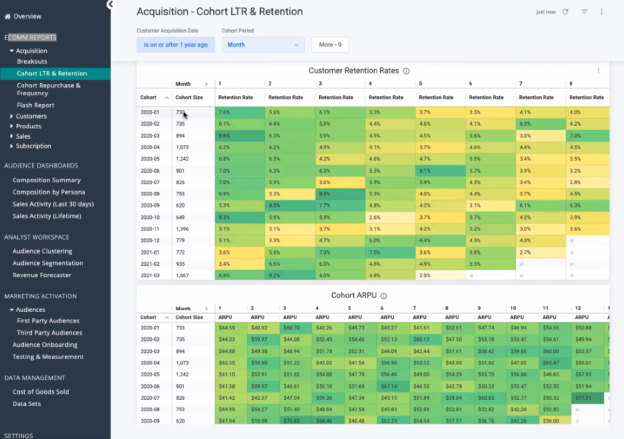The width and height of the screenshot is (624, 439).
Task: Go to the Flash Report page
Action: point(36,105)
